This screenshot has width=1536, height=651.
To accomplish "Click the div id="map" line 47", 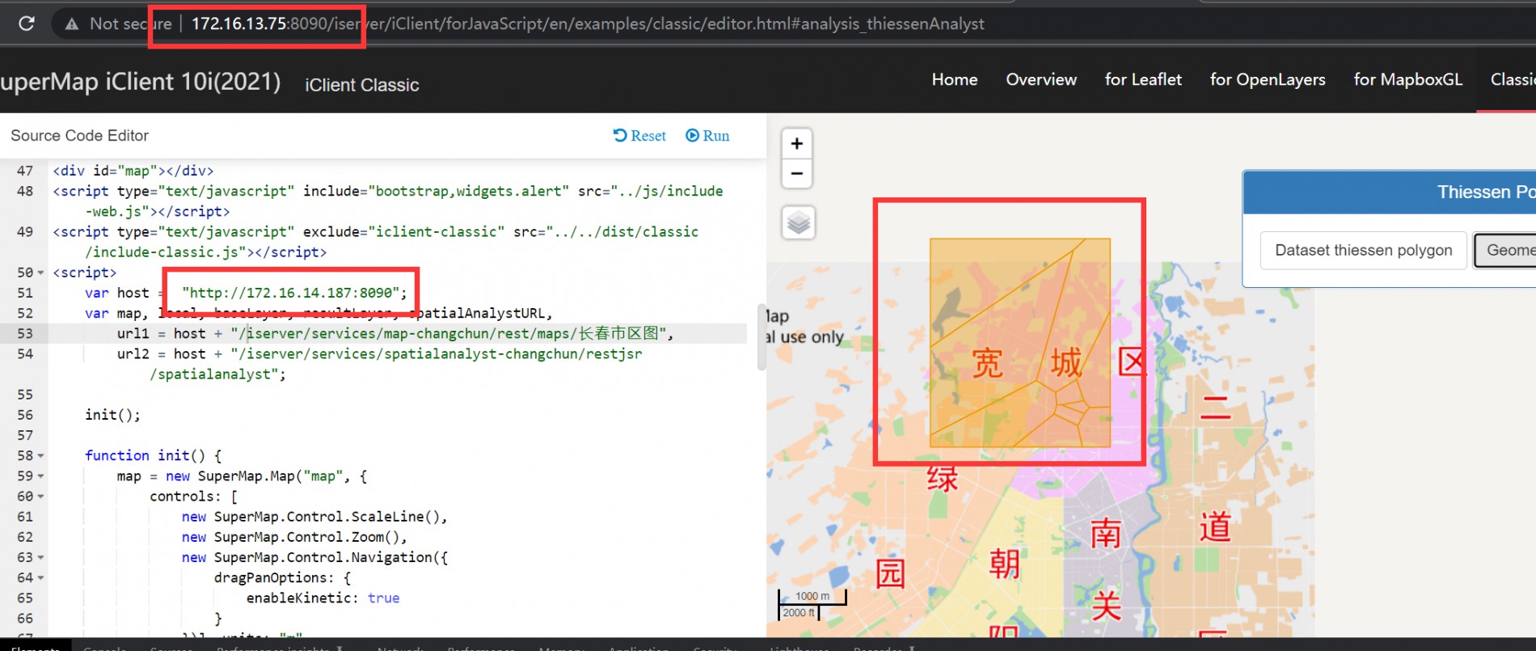I will click(x=133, y=171).
